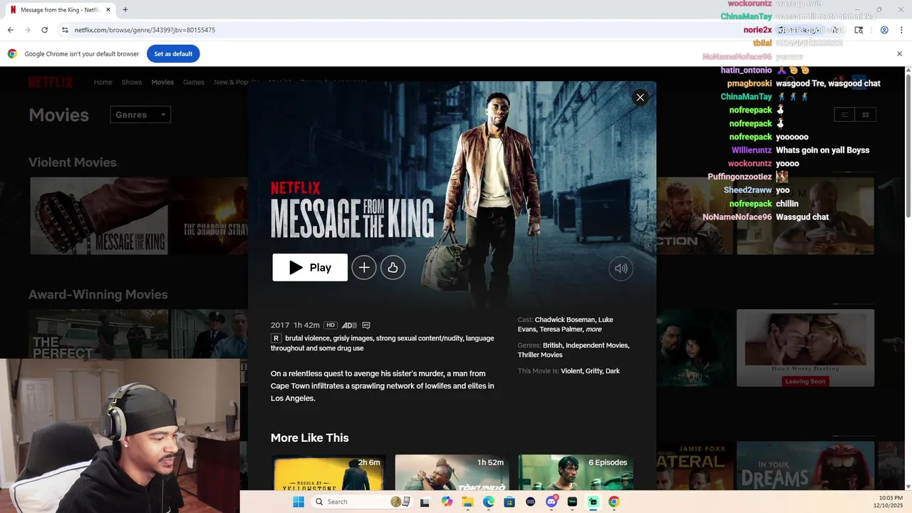Switch to Chrome on taskbar
The height and width of the screenshot is (513, 912).
coord(614,502)
